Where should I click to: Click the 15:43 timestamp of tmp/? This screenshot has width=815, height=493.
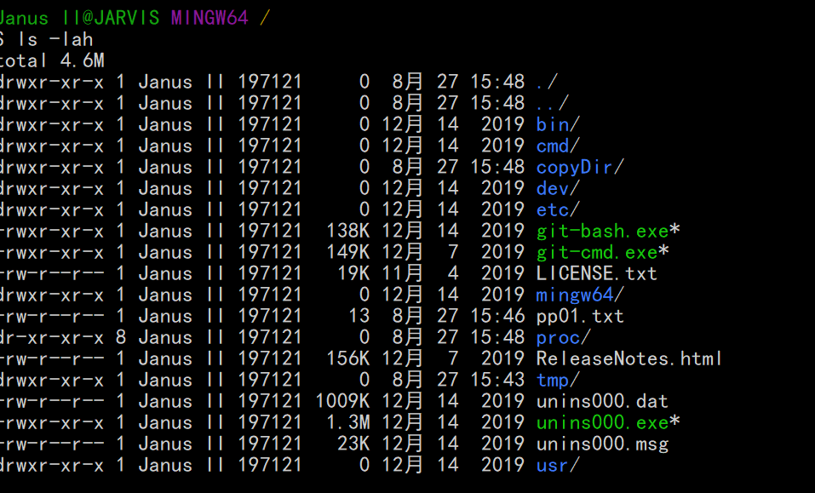497,381
